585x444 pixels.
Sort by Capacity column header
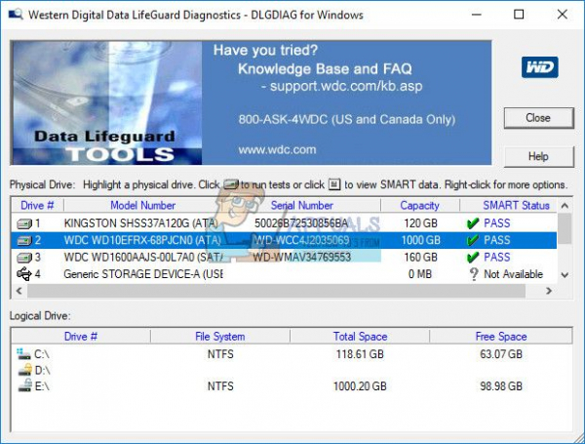point(419,205)
